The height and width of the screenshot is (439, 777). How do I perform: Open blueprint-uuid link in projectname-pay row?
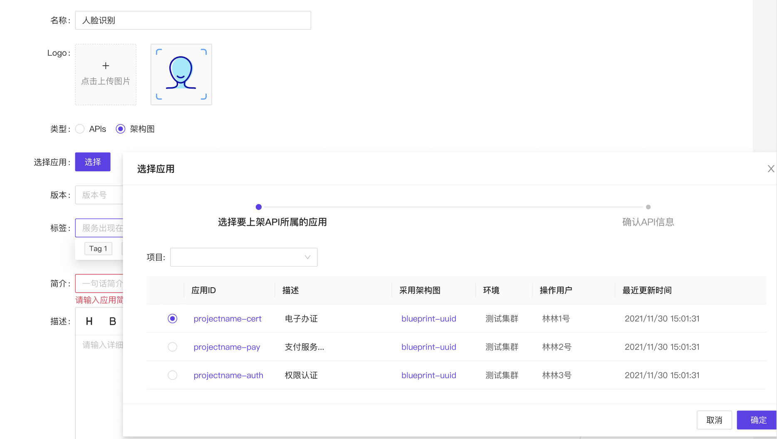(428, 347)
